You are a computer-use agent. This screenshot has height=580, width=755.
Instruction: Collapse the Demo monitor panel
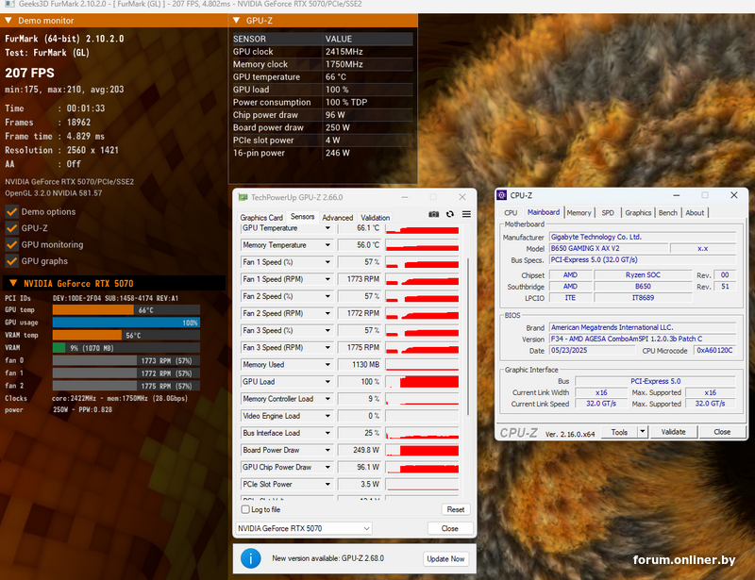[8, 20]
